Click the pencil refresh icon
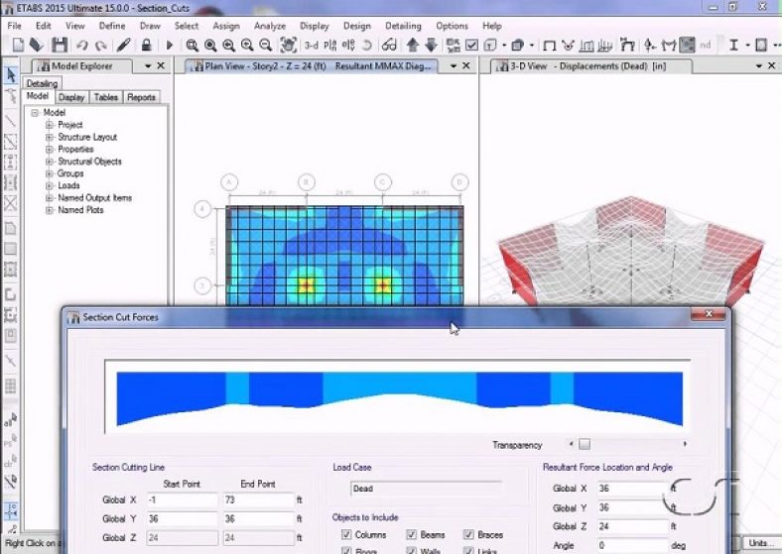This screenshot has width=782, height=554. click(x=123, y=45)
